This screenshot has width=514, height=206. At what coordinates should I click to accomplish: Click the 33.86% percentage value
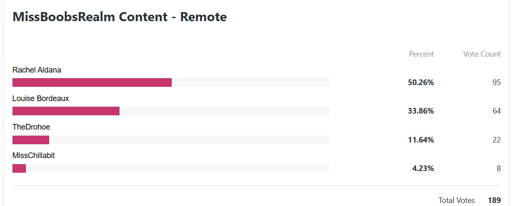421,111
